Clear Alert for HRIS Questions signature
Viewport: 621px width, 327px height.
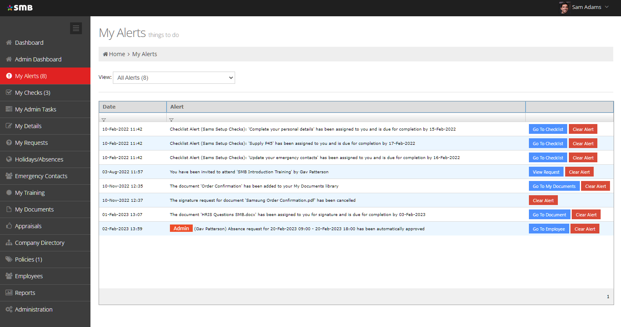coord(586,215)
